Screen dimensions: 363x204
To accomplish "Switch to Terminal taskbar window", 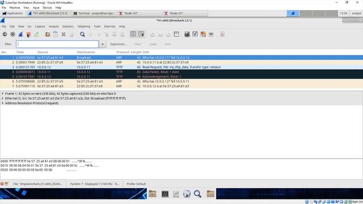I will pos(95,14).
